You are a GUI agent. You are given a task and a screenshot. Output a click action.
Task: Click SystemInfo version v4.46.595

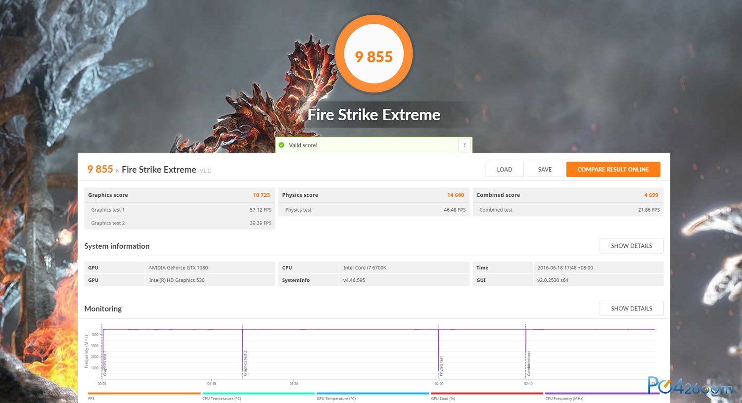(354, 280)
